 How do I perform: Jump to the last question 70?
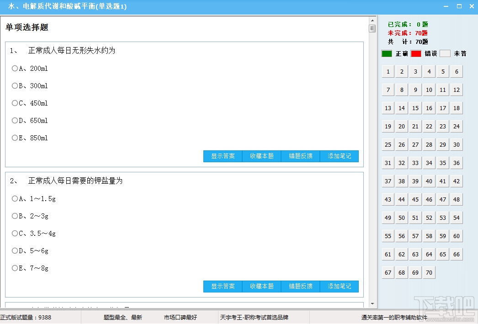(429, 273)
